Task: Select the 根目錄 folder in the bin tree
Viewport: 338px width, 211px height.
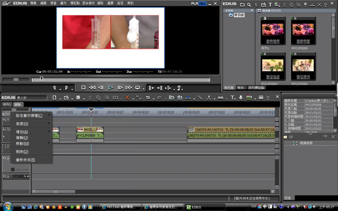Action: 239,15
